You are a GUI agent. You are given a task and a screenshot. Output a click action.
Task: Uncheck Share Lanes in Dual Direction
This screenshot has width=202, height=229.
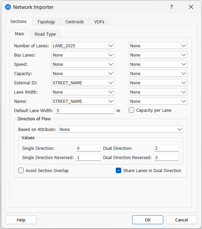pos(118,170)
